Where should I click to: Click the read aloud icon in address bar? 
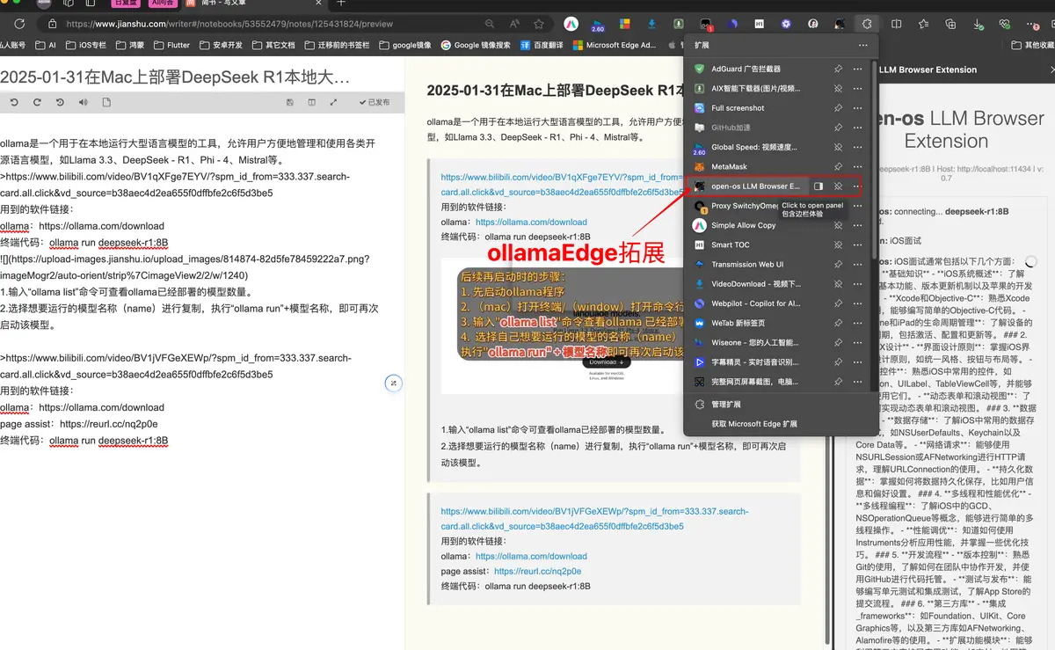tap(514, 24)
